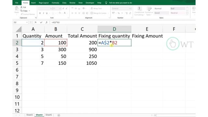This screenshot has width=208, height=117.
Task: Toggle Wrap Text
Action: (x=96, y=8)
